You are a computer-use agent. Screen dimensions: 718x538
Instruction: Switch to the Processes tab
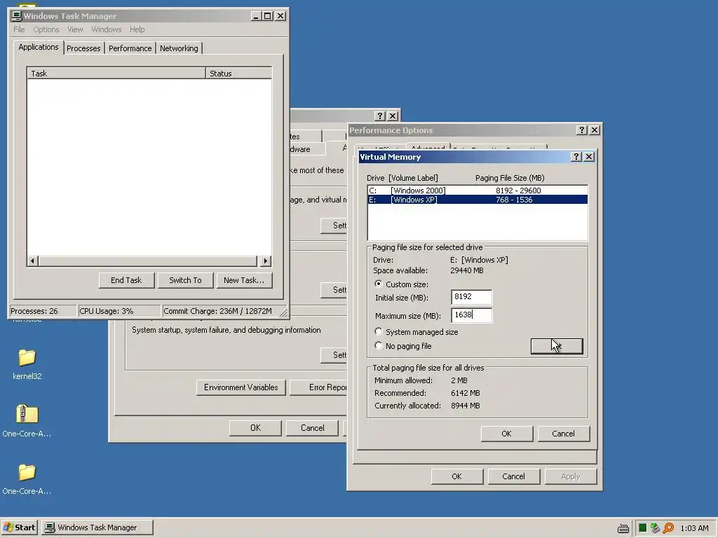(83, 48)
